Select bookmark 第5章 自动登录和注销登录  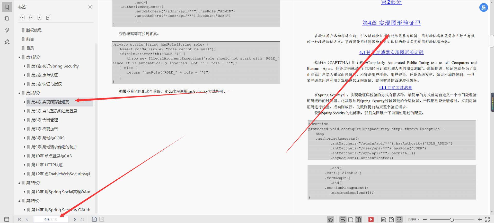point(54,111)
